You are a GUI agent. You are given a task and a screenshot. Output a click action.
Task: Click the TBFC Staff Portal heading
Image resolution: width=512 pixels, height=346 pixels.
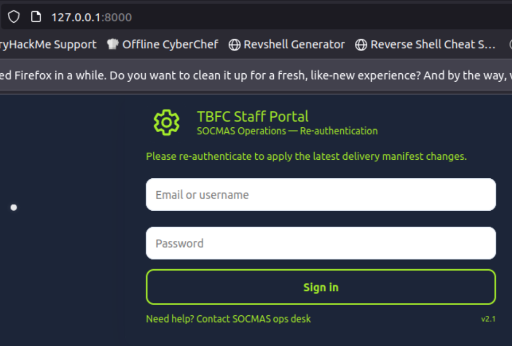coord(253,117)
